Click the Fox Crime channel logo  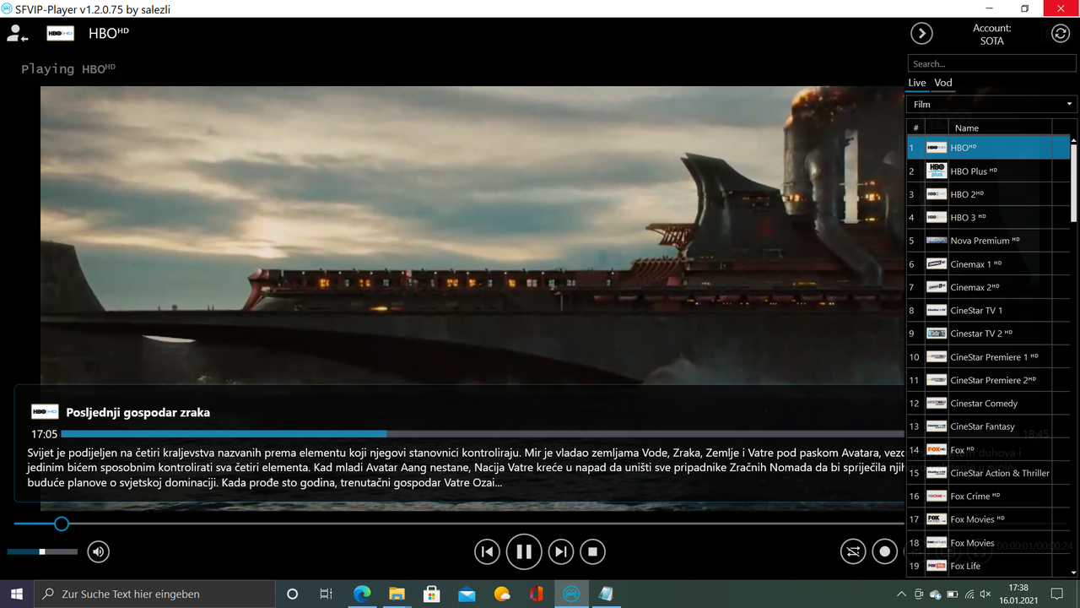point(937,497)
